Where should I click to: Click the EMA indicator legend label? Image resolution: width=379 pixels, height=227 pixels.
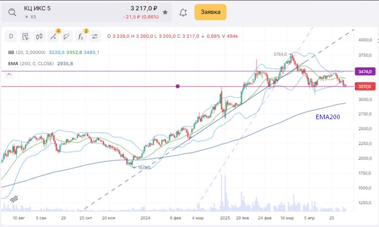(13, 64)
